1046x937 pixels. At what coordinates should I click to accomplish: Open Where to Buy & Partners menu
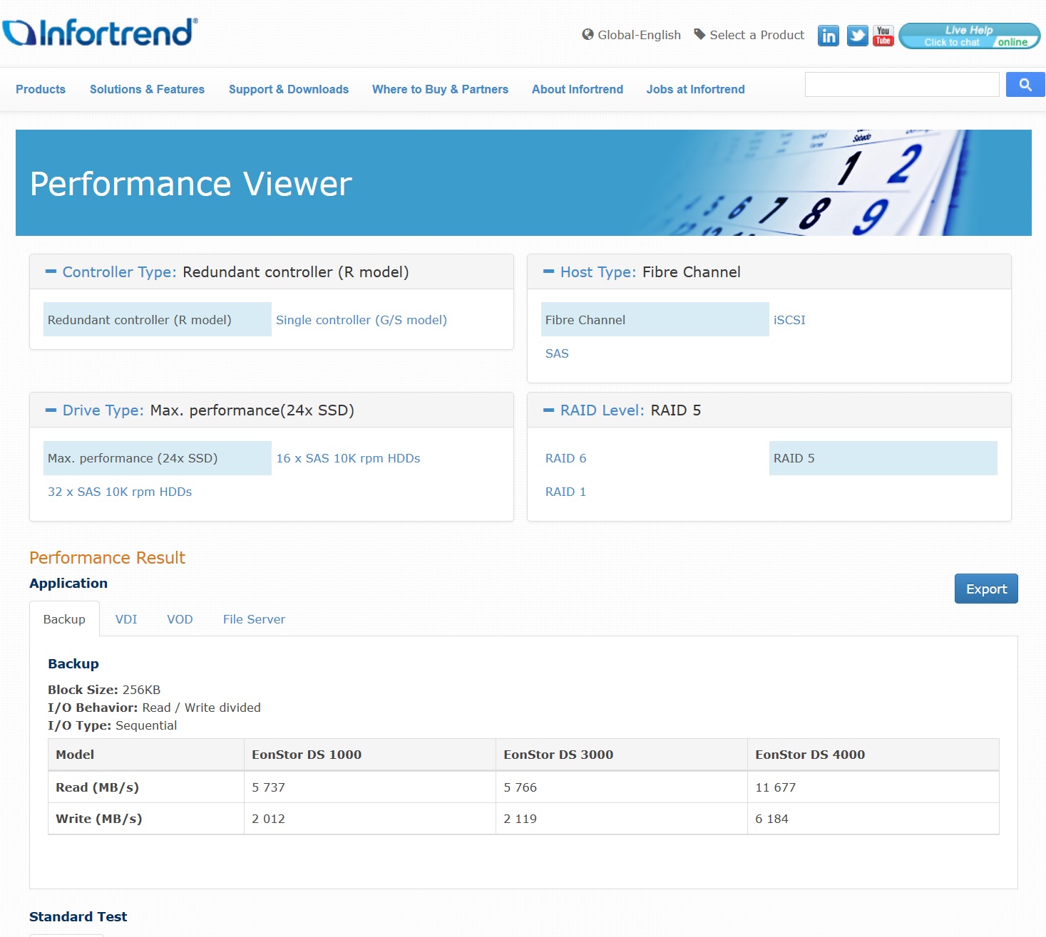(440, 89)
